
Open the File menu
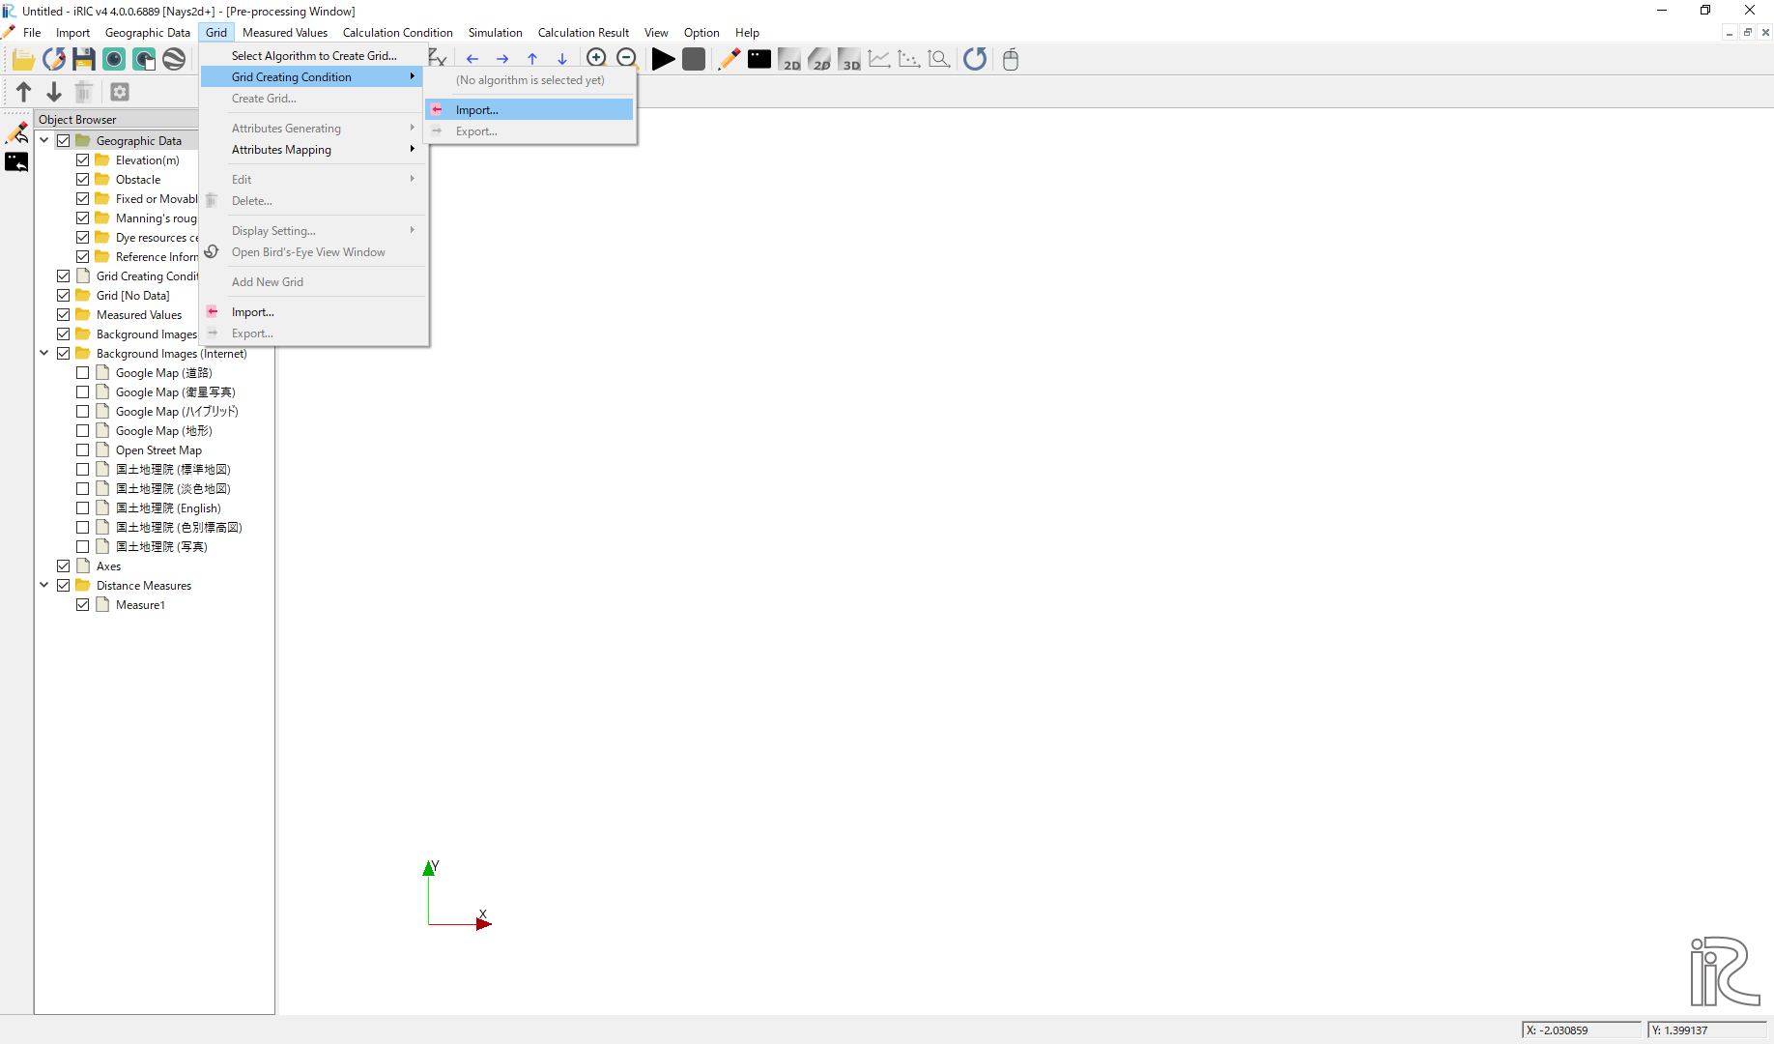(x=32, y=33)
